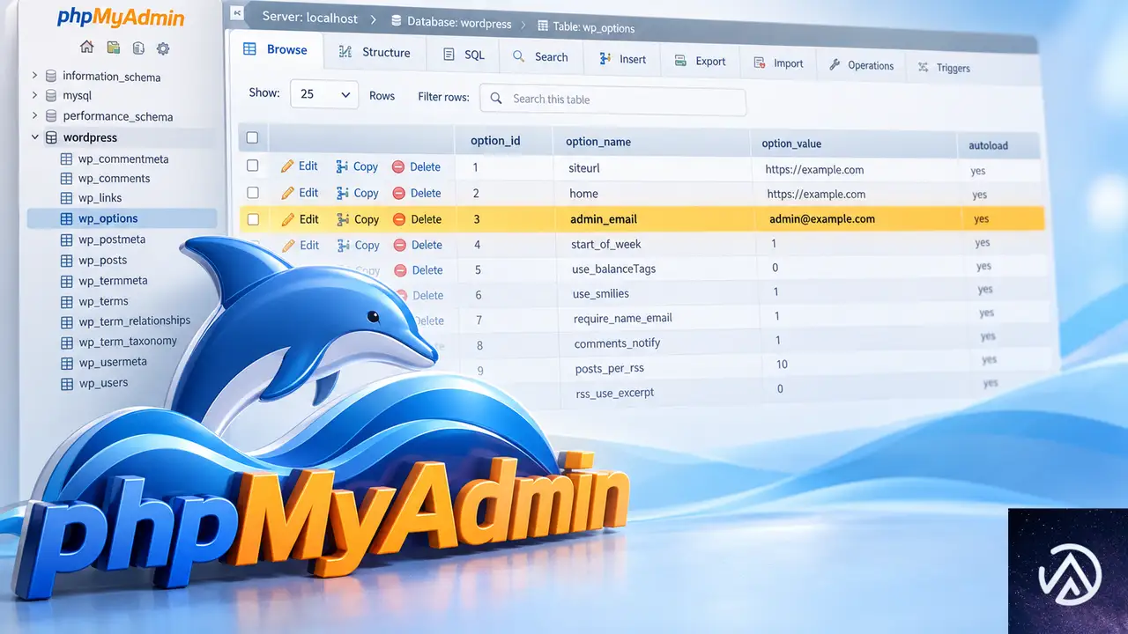Sort by the option_name column header
1128x634 pixels.
(598, 142)
